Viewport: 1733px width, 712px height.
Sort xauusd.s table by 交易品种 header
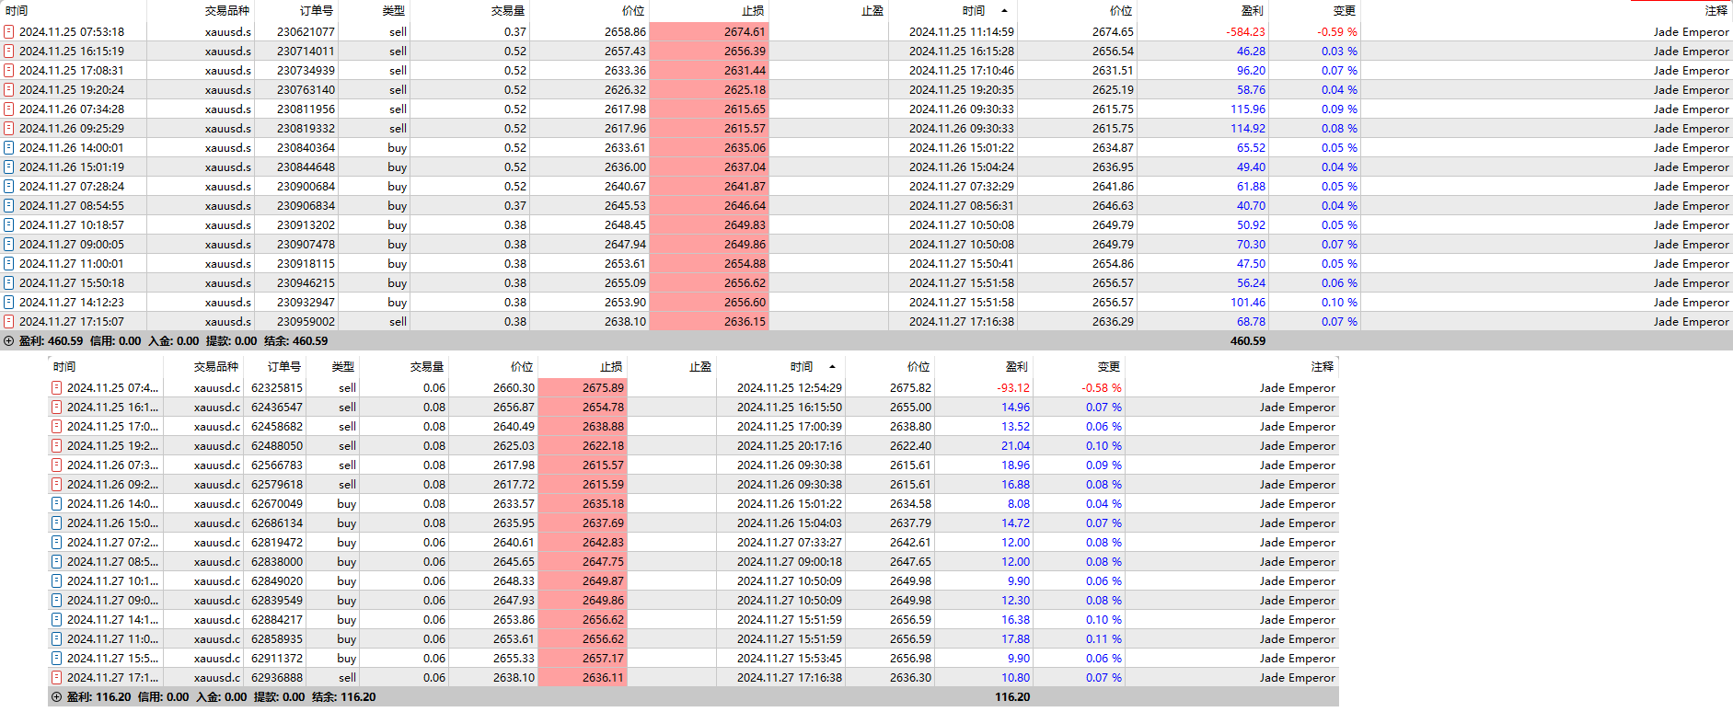click(227, 11)
